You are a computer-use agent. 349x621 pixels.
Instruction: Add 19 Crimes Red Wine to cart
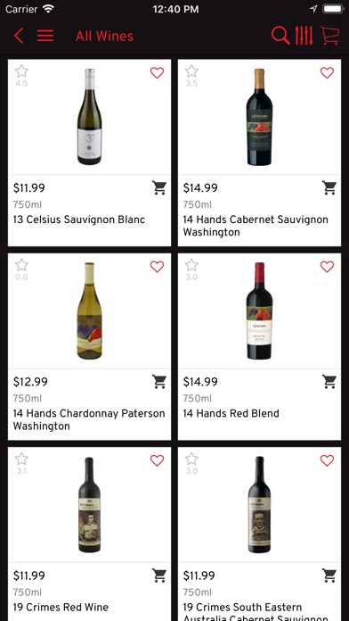[159, 575]
